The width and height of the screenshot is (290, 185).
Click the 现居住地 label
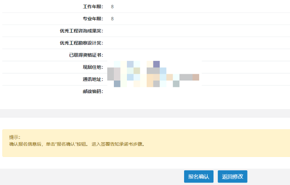point(93,68)
